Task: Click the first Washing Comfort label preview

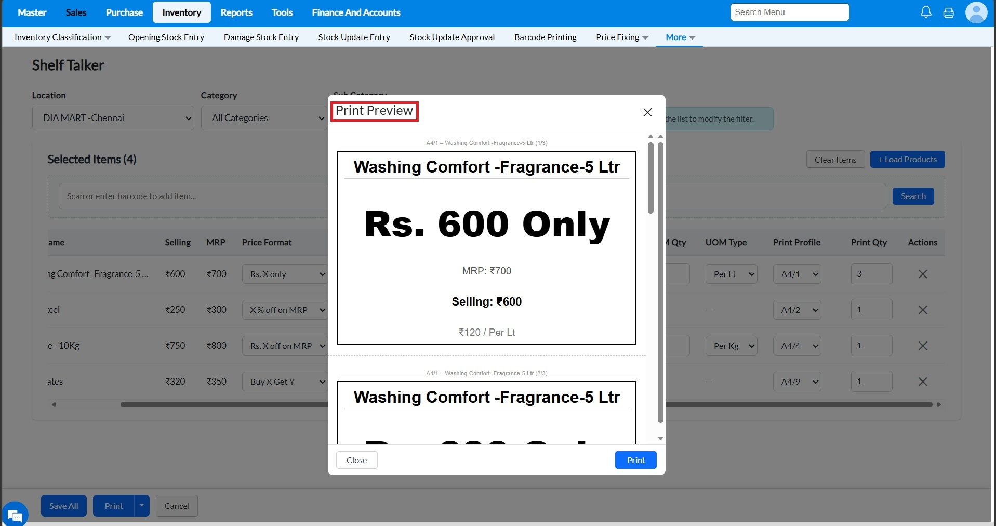Action: click(x=487, y=248)
